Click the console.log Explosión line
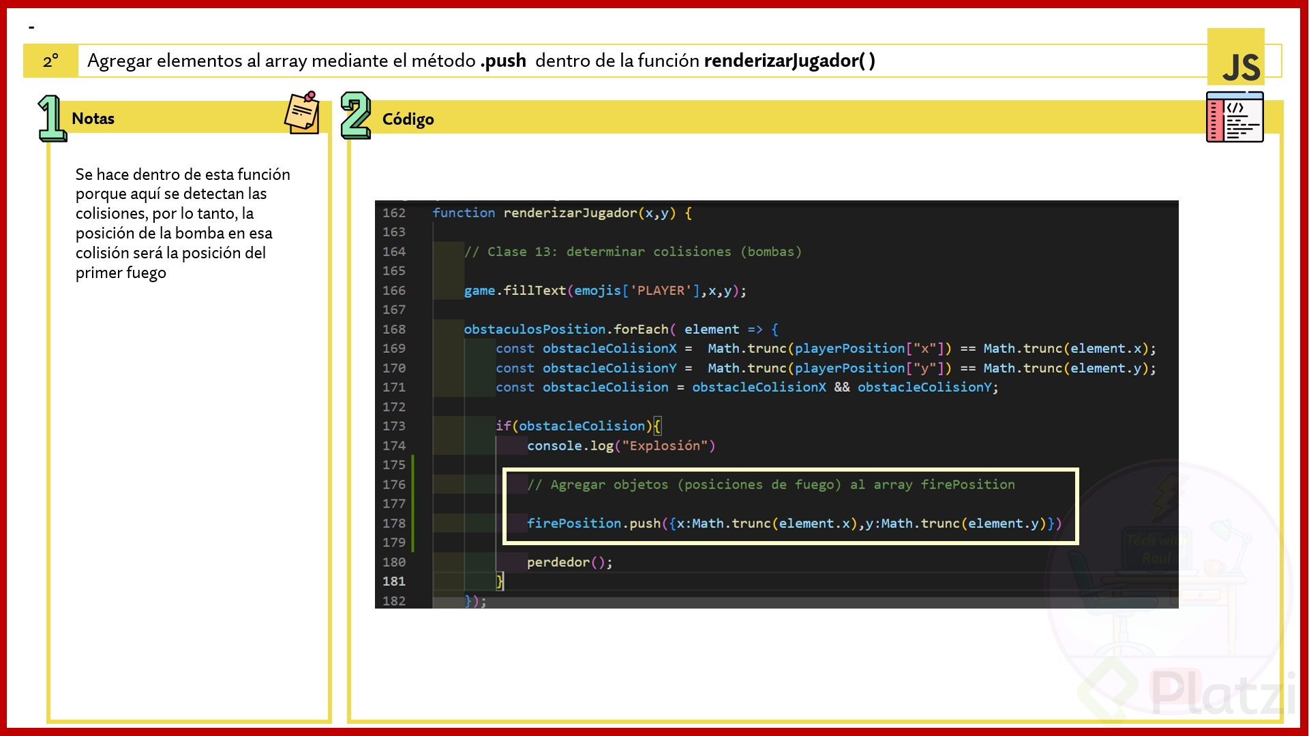Screen dimensions: 1309x736 point(621,446)
